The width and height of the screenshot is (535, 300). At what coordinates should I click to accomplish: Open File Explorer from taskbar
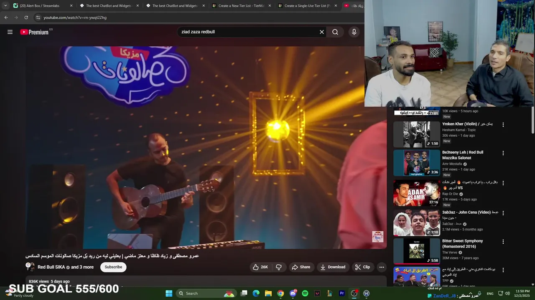click(268, 293)
